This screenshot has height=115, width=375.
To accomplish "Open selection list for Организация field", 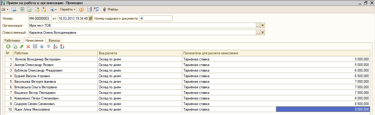I will tap(258, 26).
